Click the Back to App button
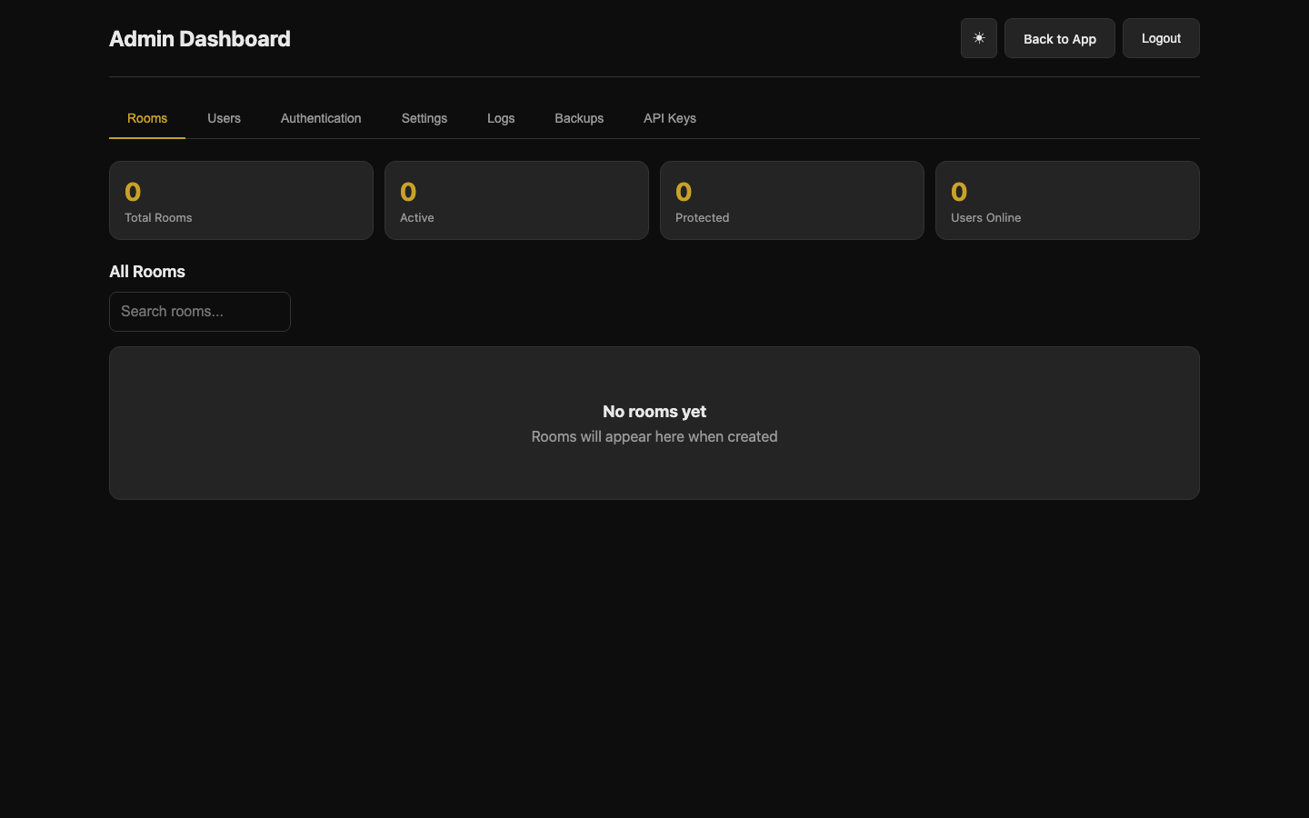The image size is (1309, 818). [1060, 38]
